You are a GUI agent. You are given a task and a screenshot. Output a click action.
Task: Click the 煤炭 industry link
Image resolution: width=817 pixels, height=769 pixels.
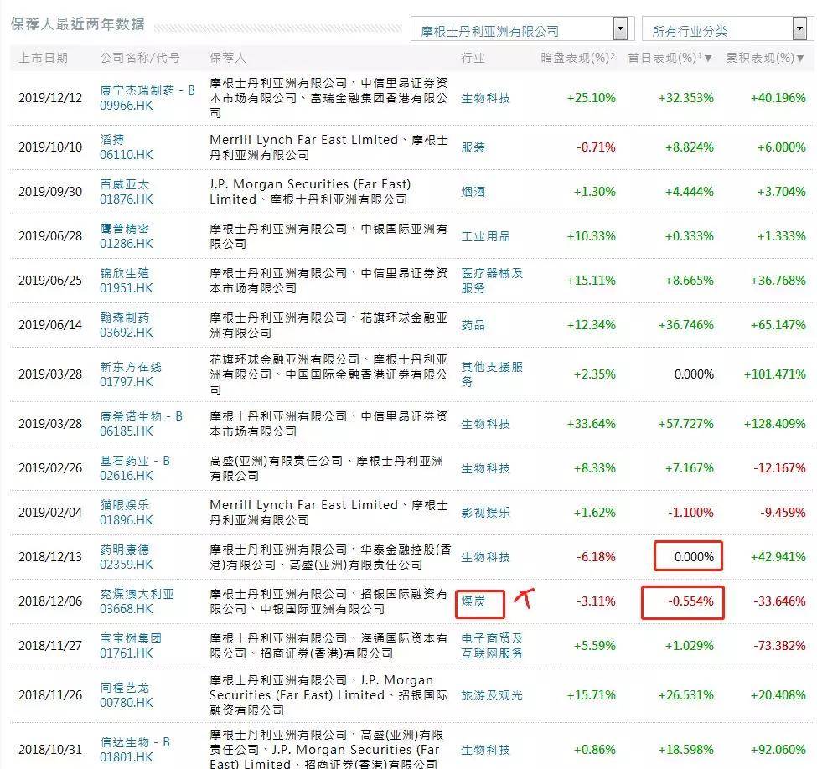(x=473, y=601)
